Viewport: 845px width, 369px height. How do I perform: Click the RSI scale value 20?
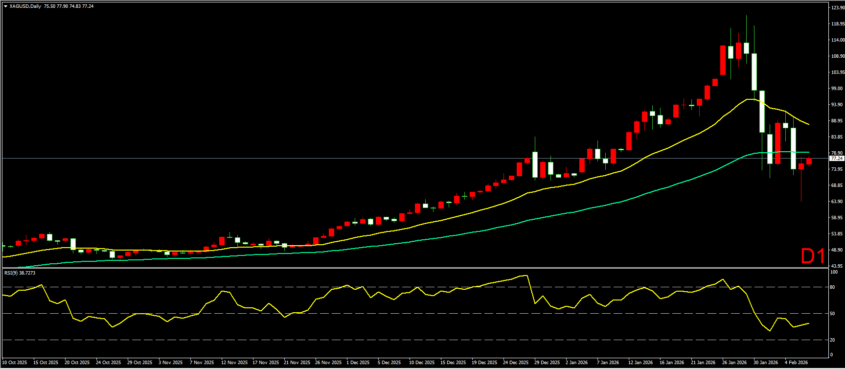[x=833, y=340]
